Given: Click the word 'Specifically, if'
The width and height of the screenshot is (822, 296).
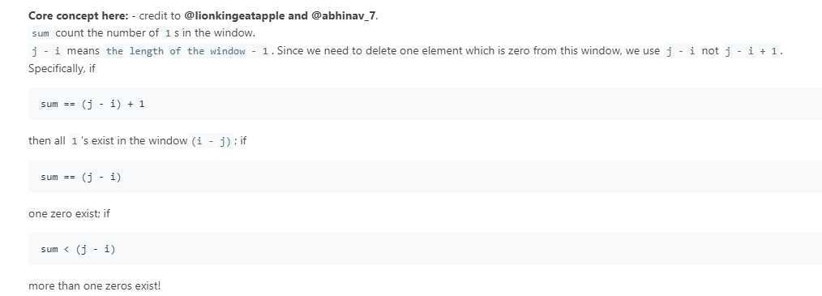Looking at the screenshot, I should [62, 69].
